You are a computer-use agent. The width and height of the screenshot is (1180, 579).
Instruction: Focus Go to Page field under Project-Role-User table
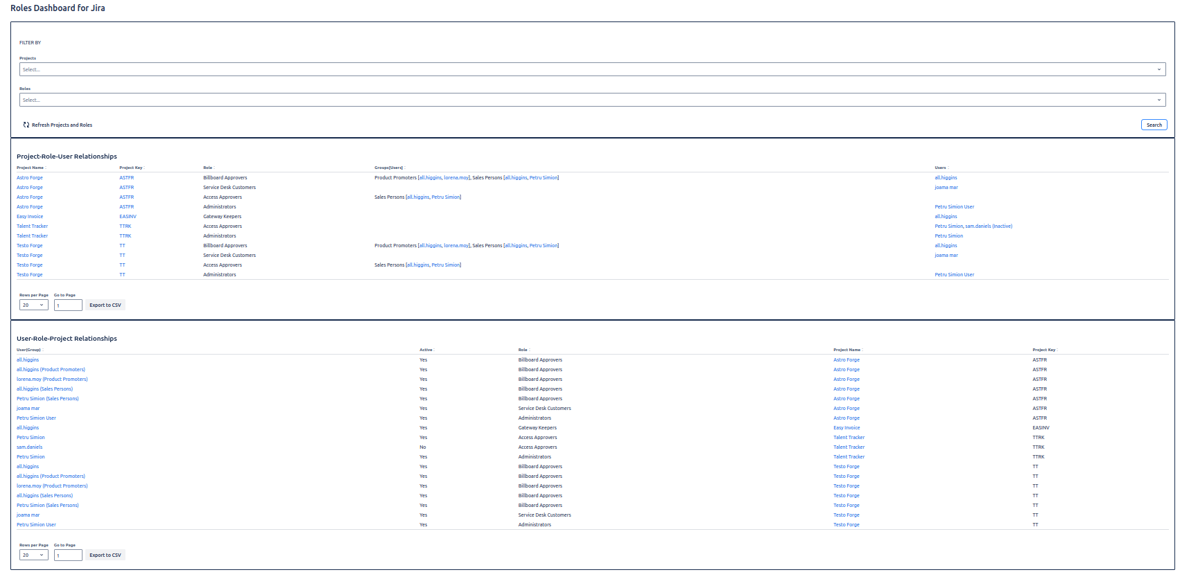(x=68, y=305)
